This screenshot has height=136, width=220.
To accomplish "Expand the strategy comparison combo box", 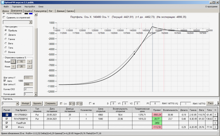I will 31,22.
